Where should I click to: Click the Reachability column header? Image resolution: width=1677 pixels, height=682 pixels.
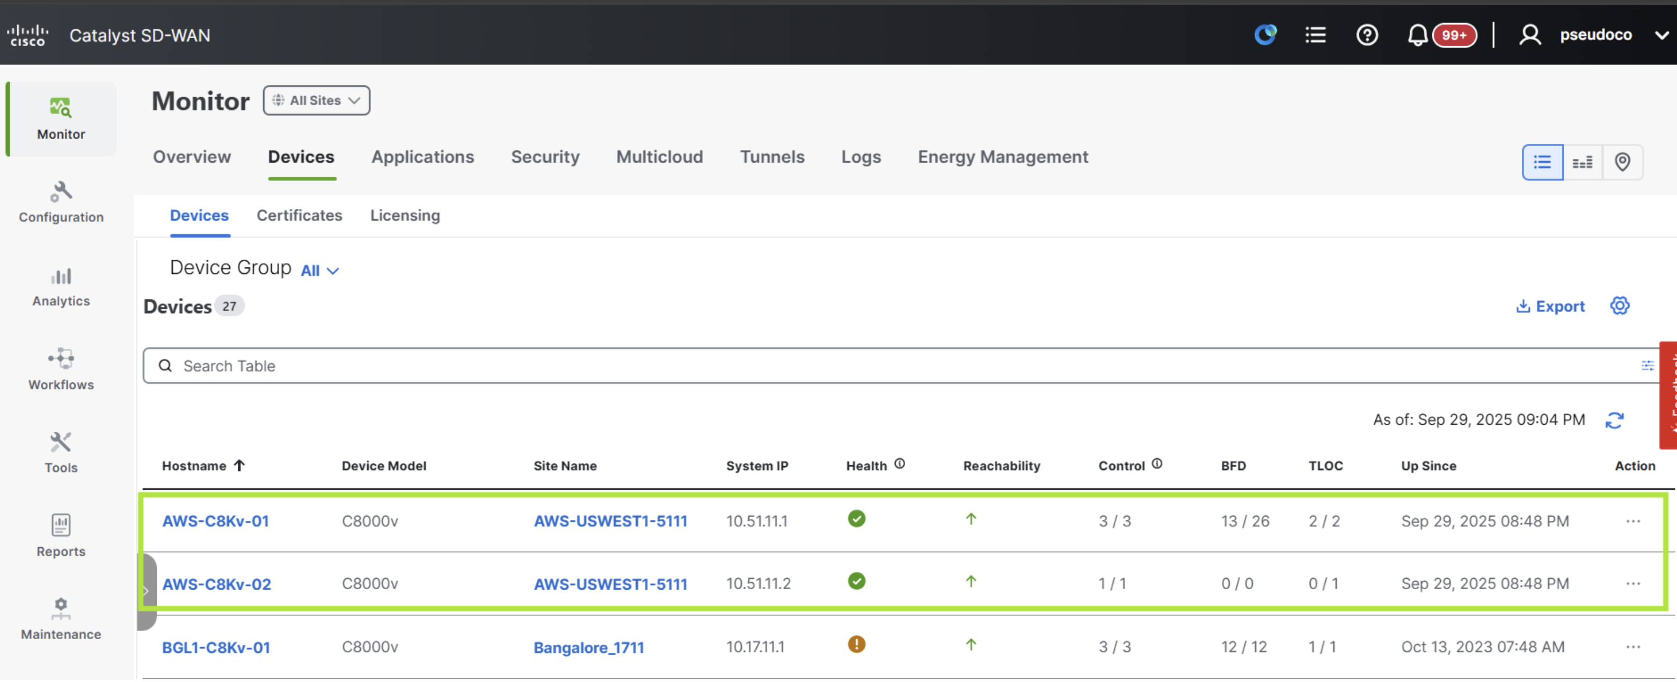tap(1001, 467)
